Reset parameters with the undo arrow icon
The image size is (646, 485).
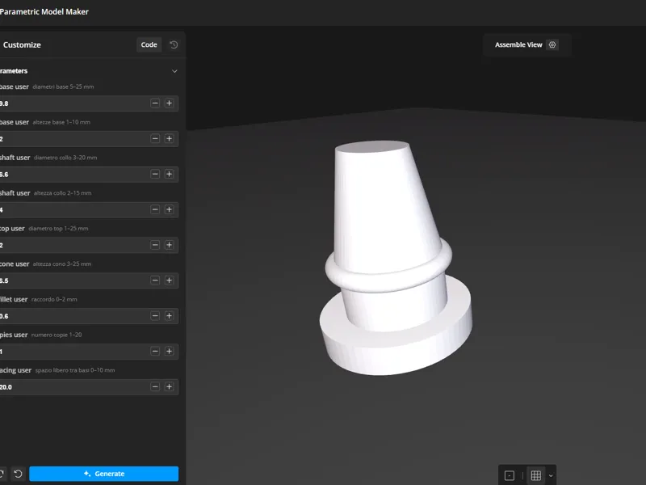click(x=18, y=474)
